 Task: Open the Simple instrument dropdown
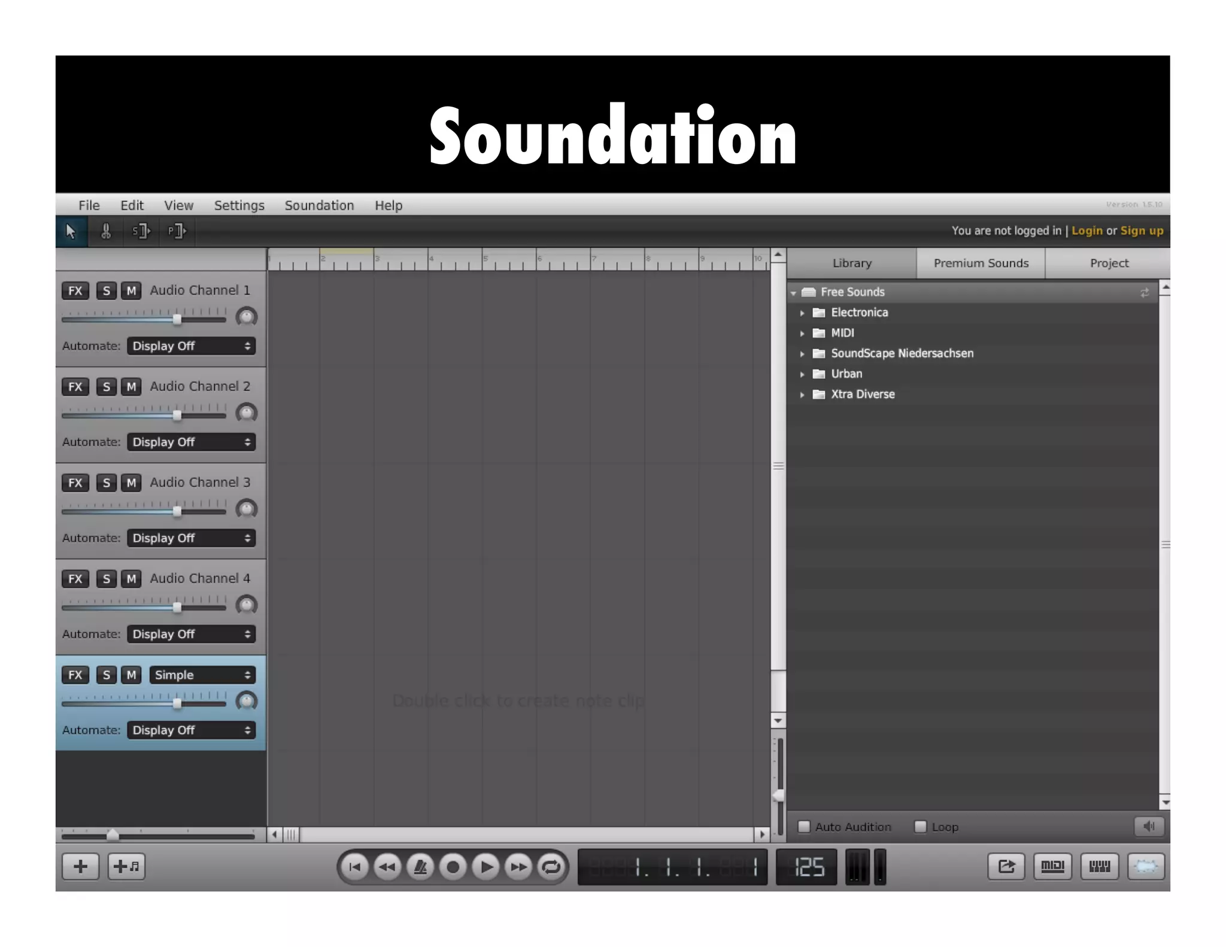click(202, 675)
